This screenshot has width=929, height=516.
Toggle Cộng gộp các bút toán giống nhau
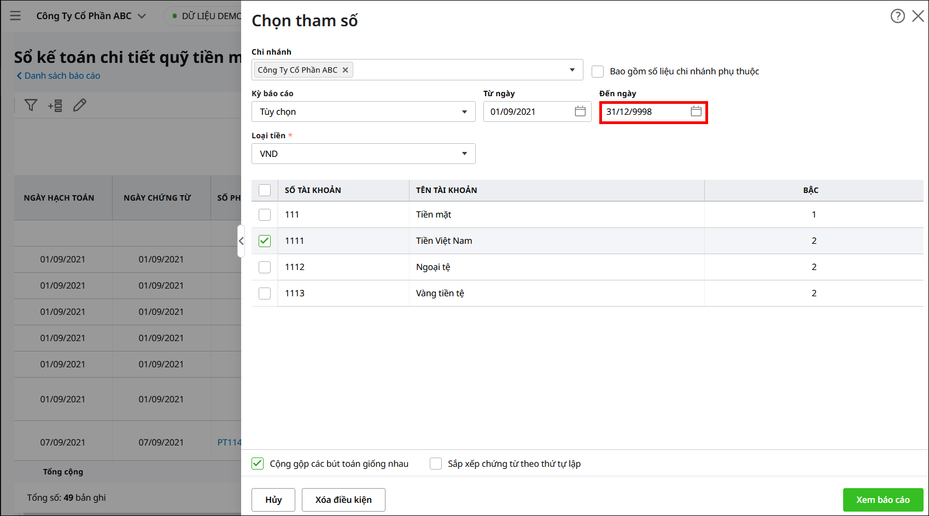[x=258, y=464]
